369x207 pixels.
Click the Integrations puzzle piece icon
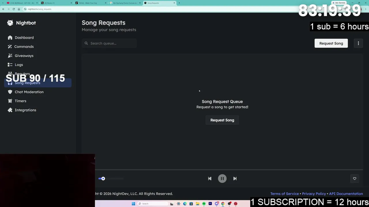click(x=10, y=110)
